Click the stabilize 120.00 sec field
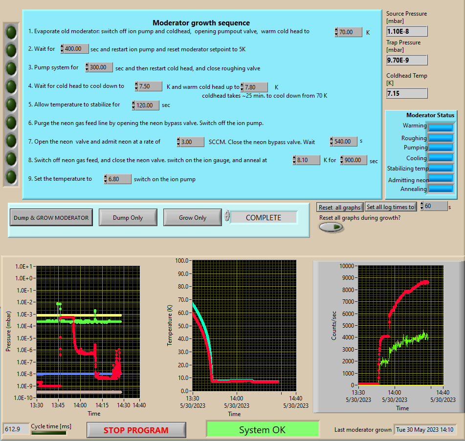 pyautogui.click(x=147, y=105)
